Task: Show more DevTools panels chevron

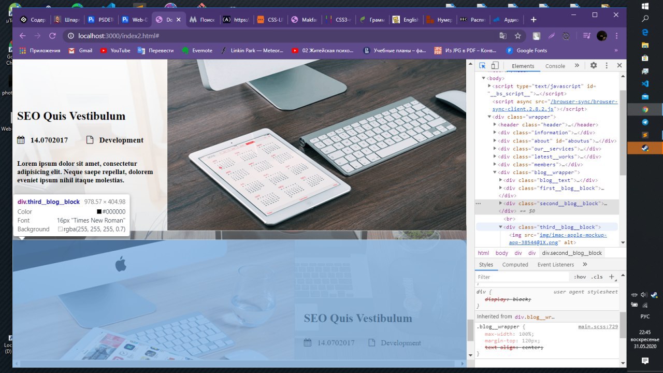Action: pyautogui.click(x=576, y=66)
